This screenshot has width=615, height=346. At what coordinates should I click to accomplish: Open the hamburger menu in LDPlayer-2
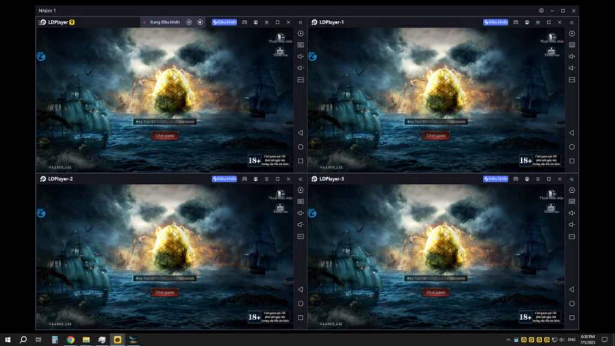tap(267, 179)
